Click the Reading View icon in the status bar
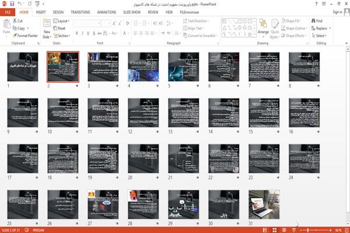This screenshot has width=350, height=233. click(284, 230)
